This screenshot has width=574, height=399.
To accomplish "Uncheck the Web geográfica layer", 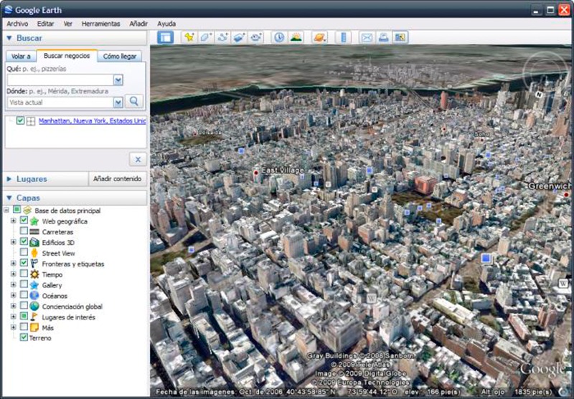I will coord(24,221).
